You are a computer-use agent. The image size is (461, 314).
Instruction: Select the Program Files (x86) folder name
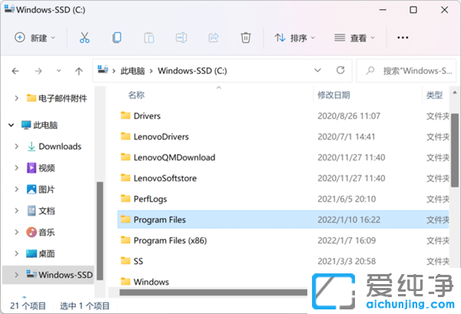click(x=171, y=240)
